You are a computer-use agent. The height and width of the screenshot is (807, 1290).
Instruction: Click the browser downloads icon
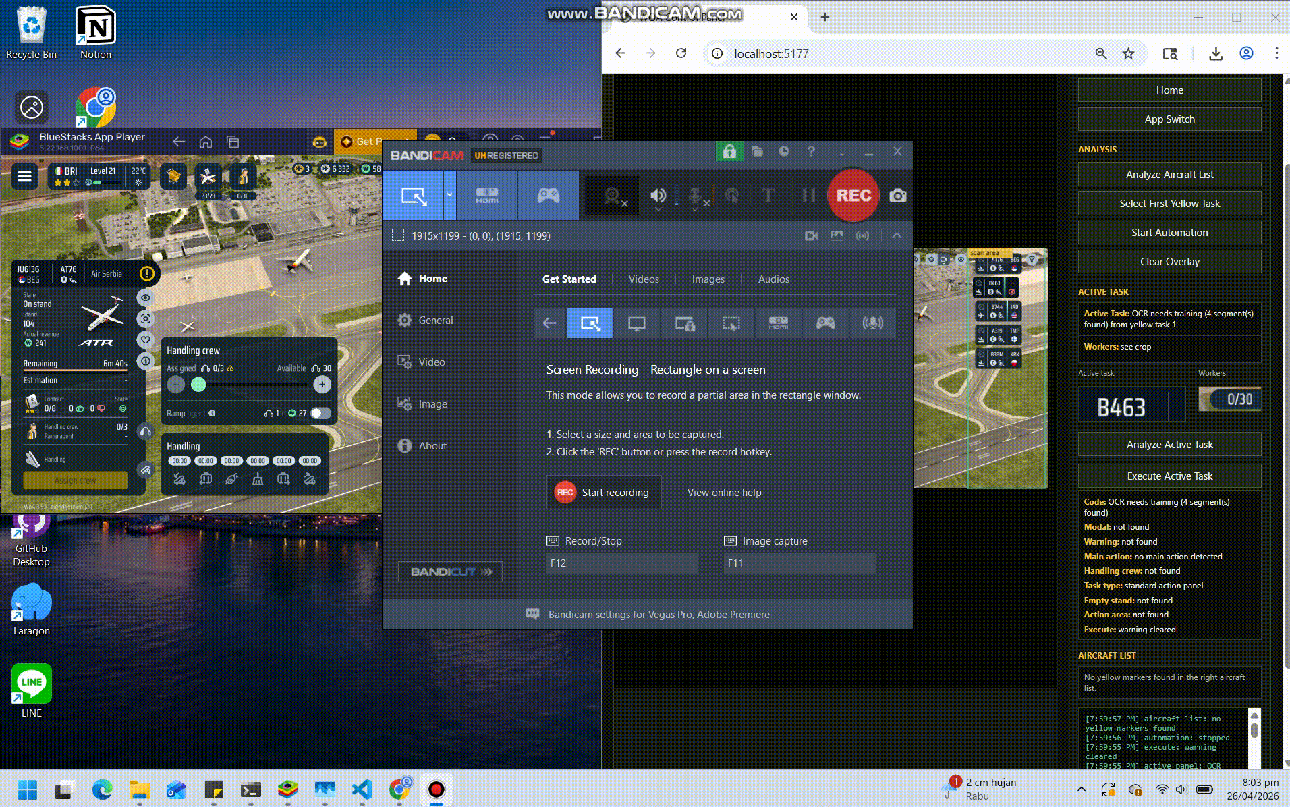click(1216, 53)
